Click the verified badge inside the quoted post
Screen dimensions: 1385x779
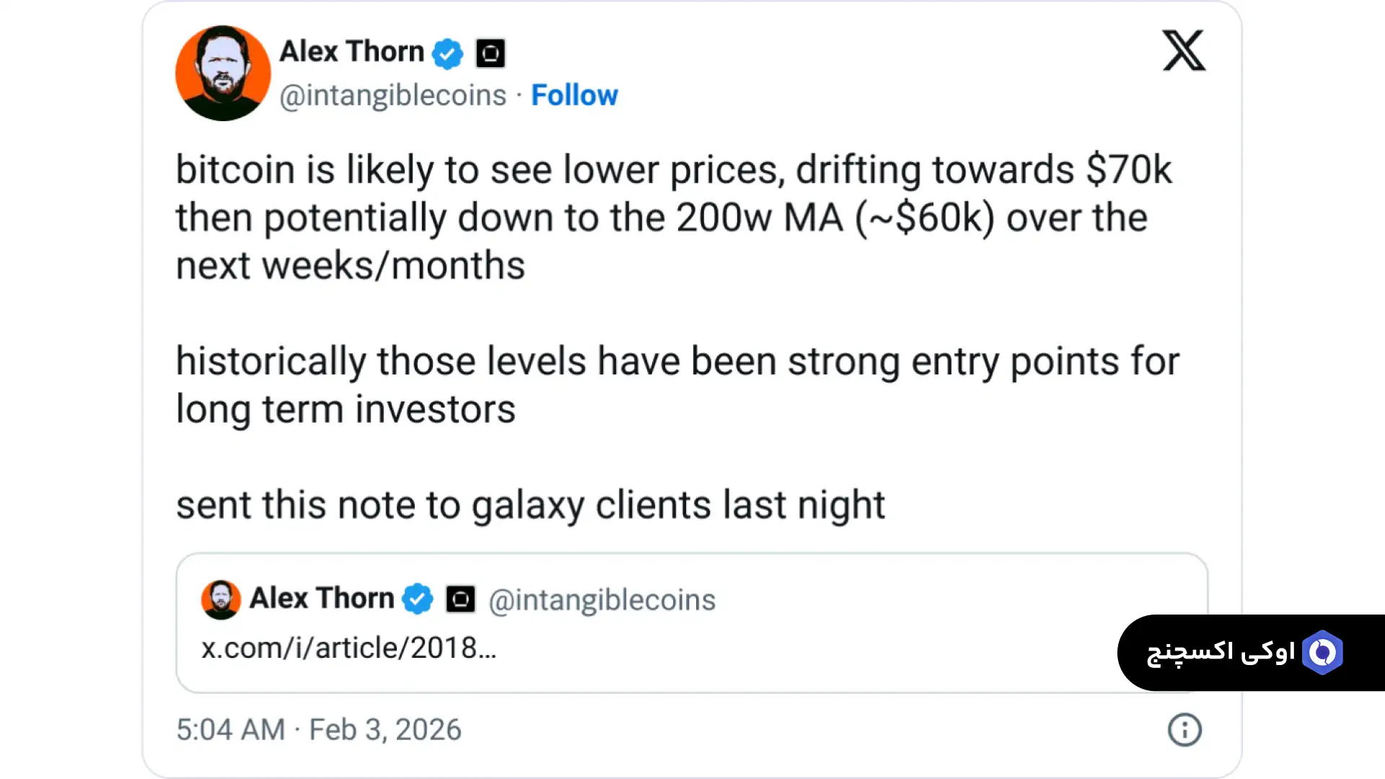coord(418,599)
